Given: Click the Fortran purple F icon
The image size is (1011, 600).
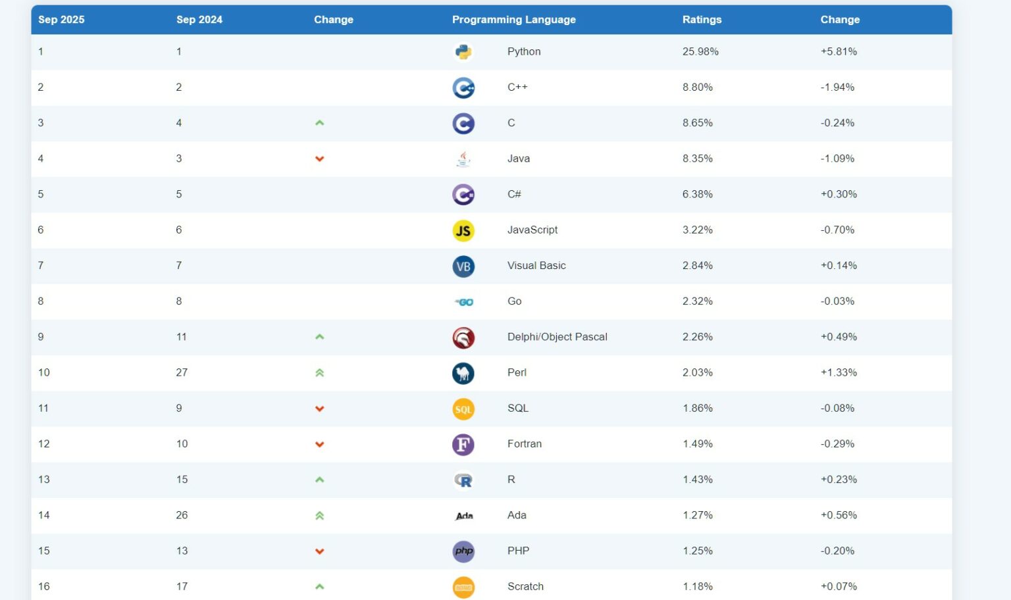Looking at the screenshot, I should (463, 445).
